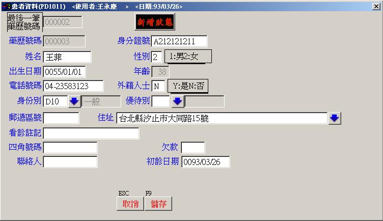
Task: Close the 患者資料 window
Action: click(376, 6)
